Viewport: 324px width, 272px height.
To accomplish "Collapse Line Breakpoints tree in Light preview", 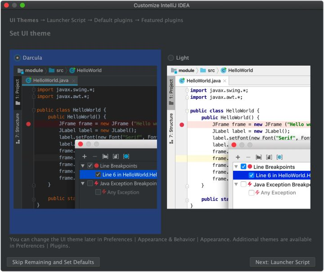I will point(236,167).
